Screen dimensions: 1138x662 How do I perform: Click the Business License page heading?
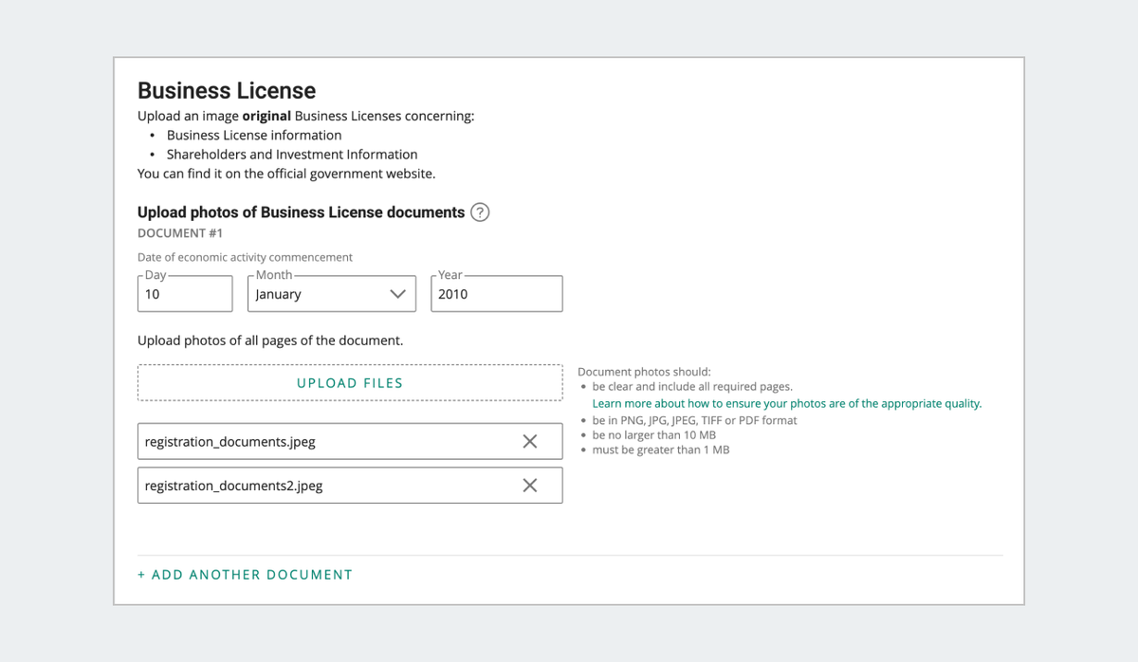(x=227, y=91)
